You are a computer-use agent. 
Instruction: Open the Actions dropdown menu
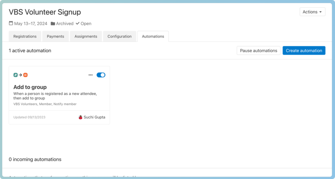[312, 12]
